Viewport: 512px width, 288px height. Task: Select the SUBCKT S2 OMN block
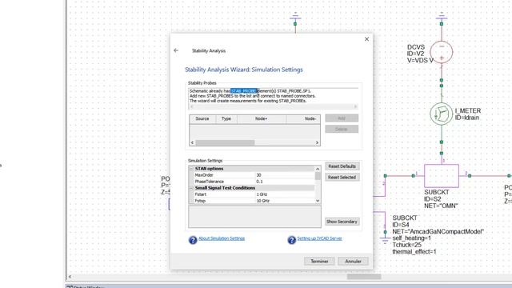(442, 176)
